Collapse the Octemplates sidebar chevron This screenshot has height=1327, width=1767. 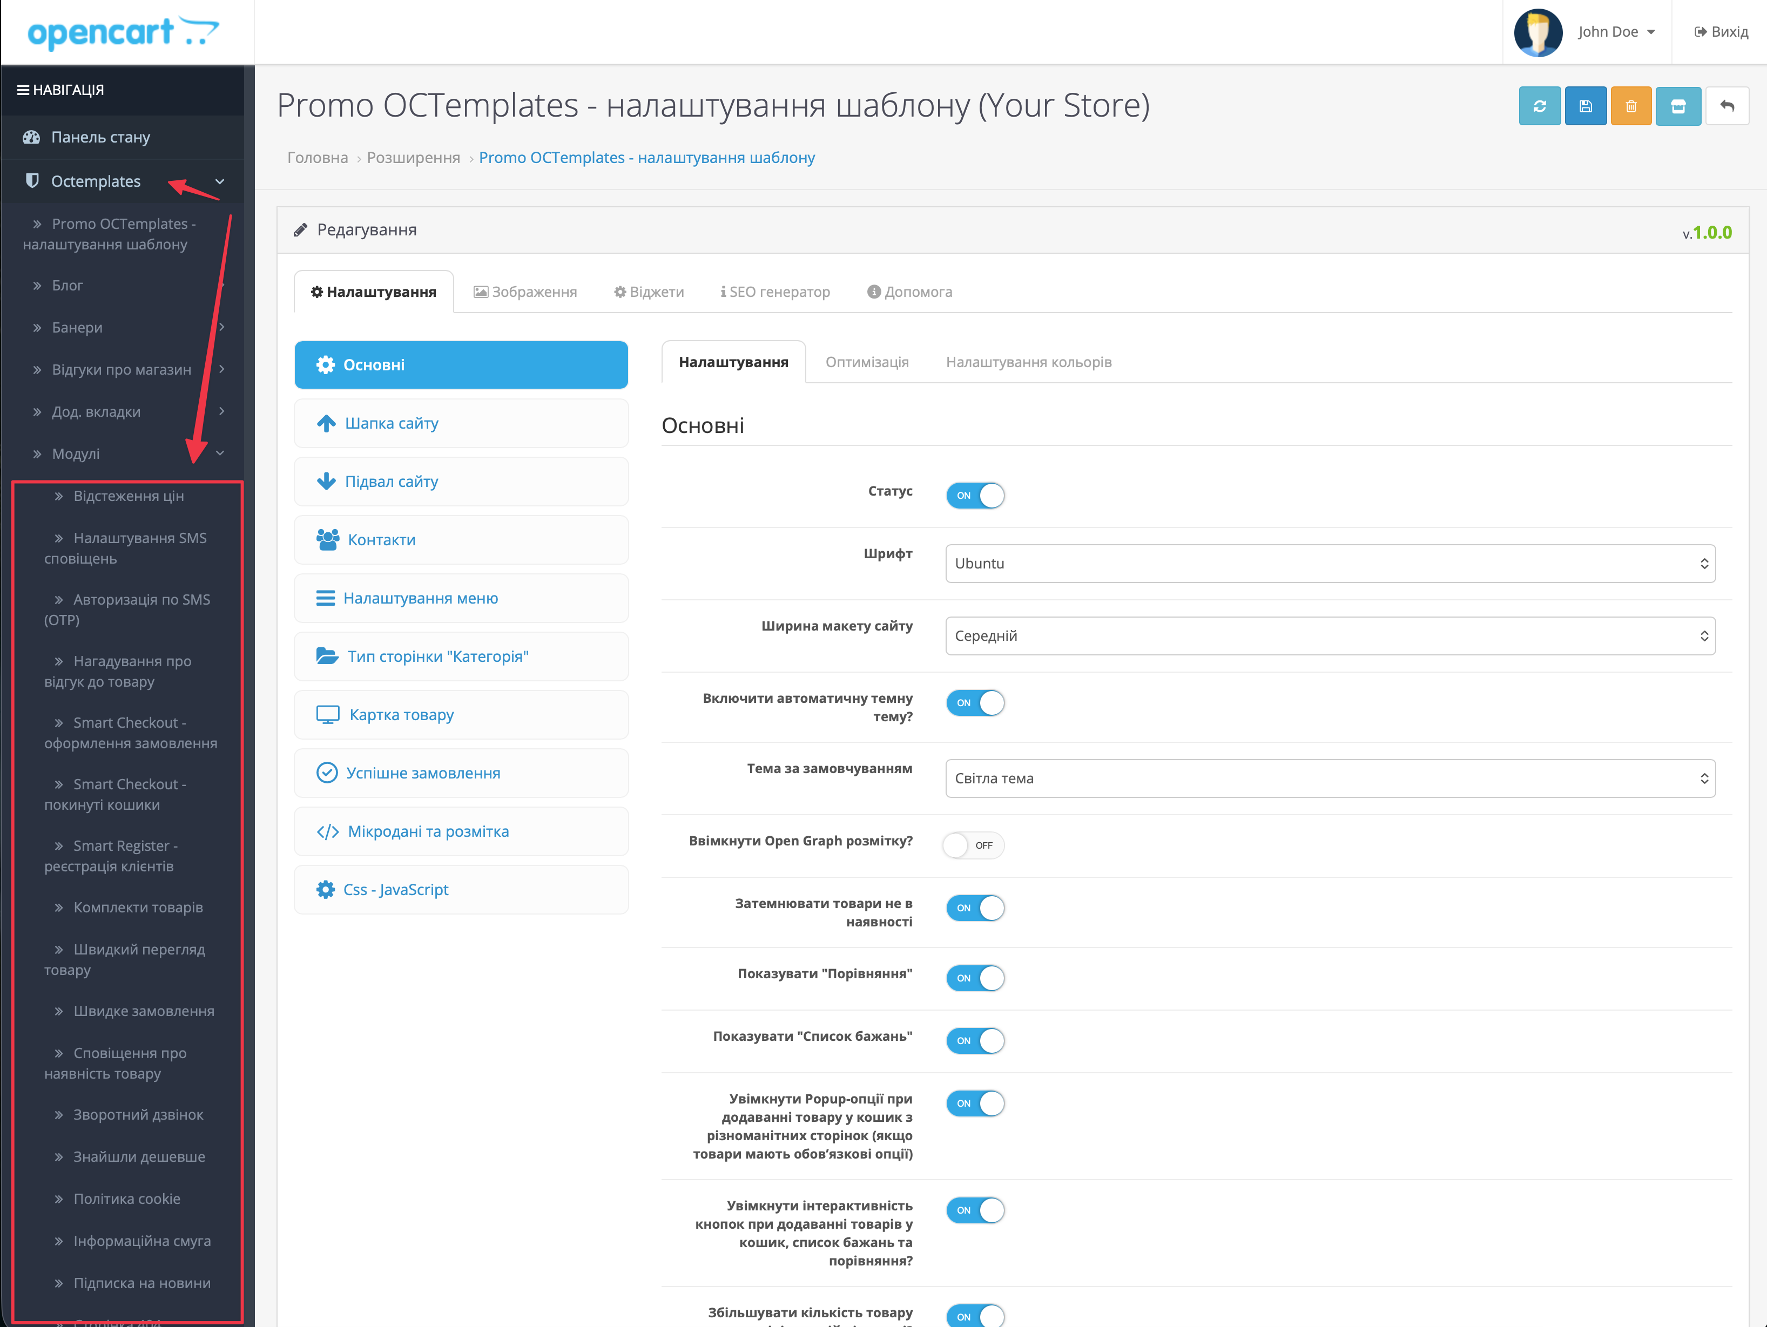coord(220,182)
